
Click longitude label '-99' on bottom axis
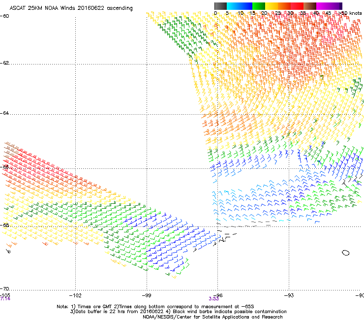[x=147, y=295]
